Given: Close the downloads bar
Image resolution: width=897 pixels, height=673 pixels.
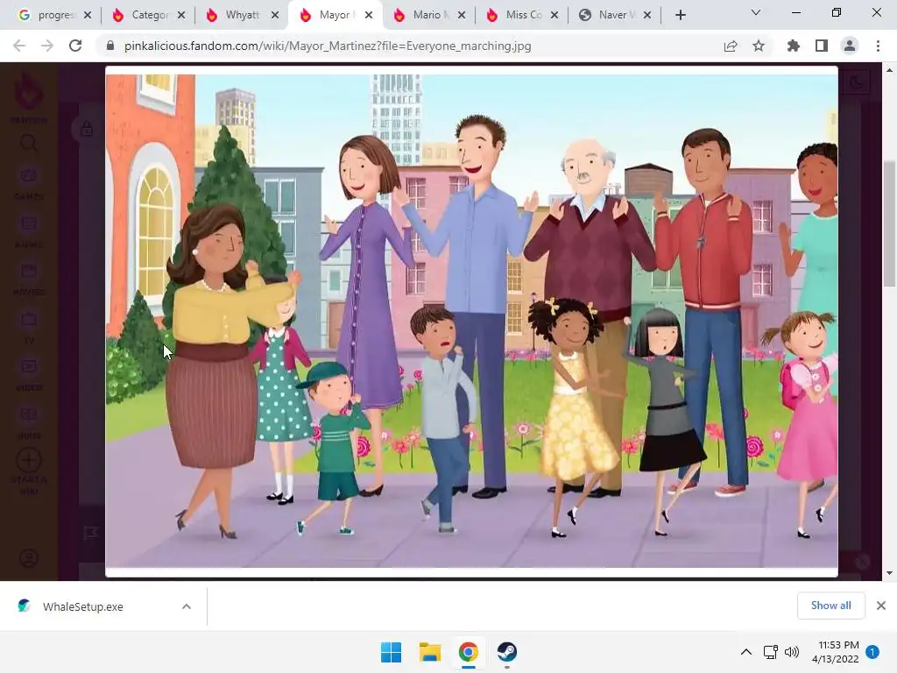Looking at the screenshot, I should click(881, 606).
